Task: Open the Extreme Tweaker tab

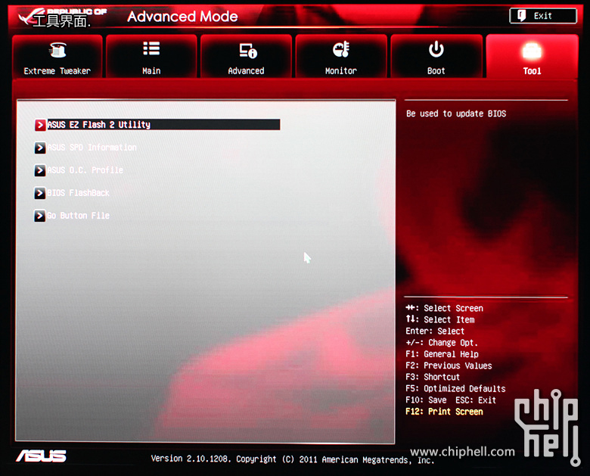Action: pyautogui.click(x=57, y=57)
